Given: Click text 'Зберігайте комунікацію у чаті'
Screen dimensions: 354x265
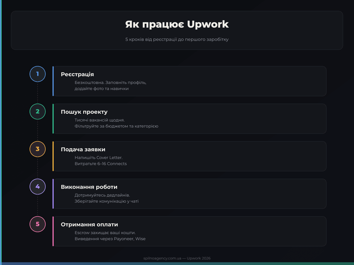Looking at the screenshot, I should pos(106,201).
